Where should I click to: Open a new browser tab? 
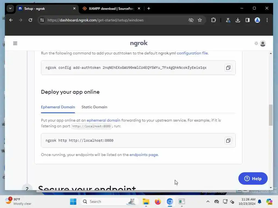[149, 8]
